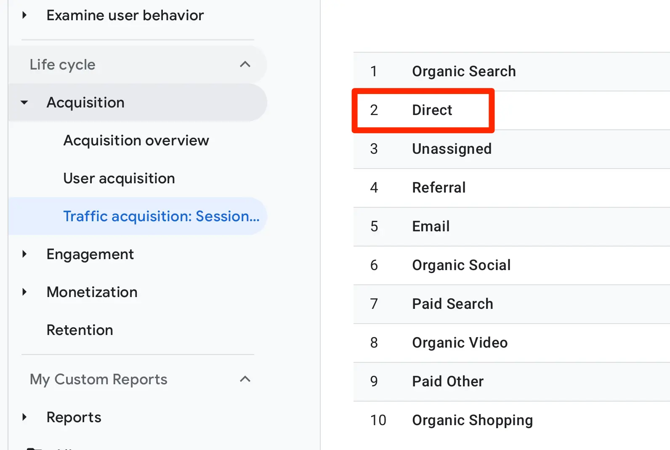The height and width of the screenshot is (450, 670).
Task: Collapse the Life cycle section chevron
Action: tap(245, 64)
